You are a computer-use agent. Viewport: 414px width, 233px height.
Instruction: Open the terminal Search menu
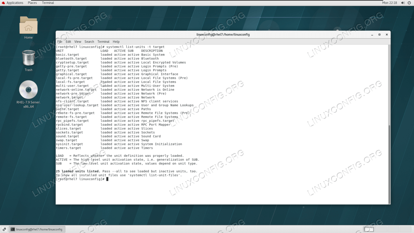tap(89, 41)
